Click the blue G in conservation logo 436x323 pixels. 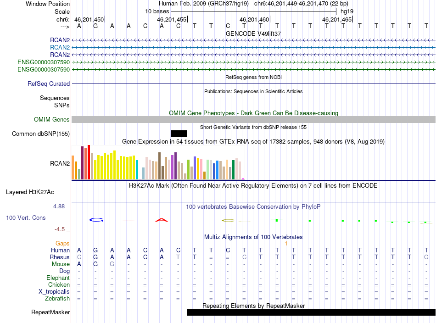point(96,220)
